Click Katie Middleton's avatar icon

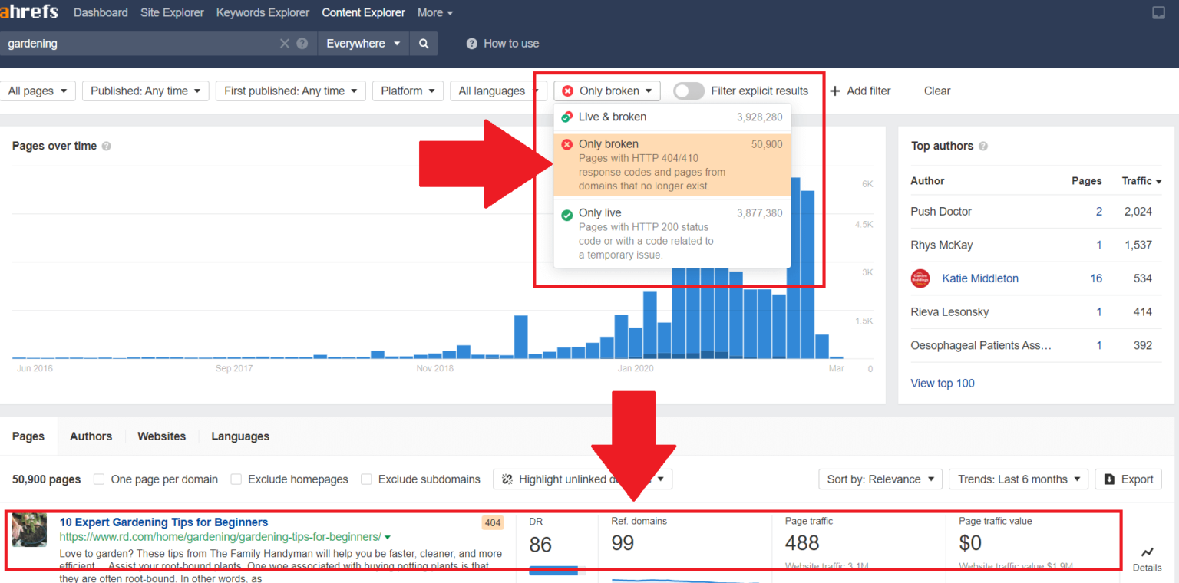[920, 278]
